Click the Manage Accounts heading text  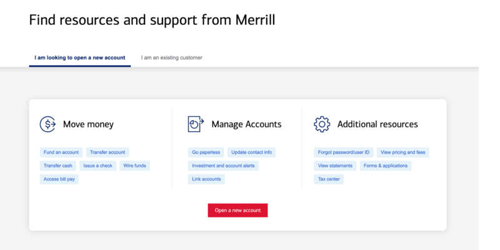tap(246, 124)
